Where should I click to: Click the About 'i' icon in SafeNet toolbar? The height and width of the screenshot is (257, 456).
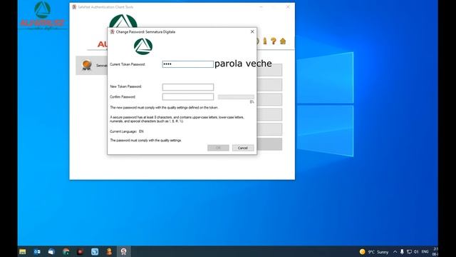click(x=265, y=41)
